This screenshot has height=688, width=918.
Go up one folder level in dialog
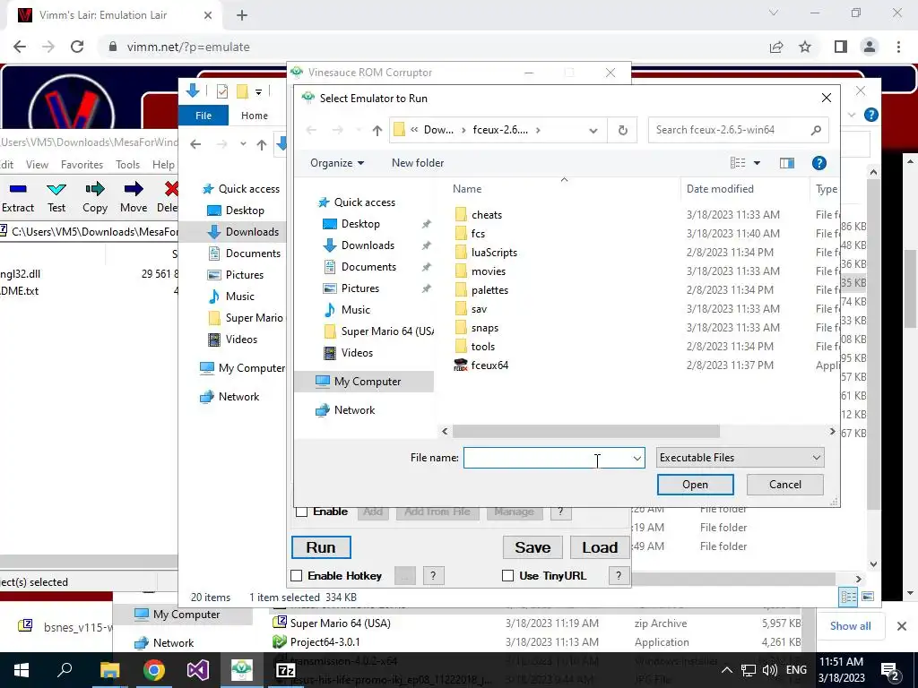click(x=377, y=130)
